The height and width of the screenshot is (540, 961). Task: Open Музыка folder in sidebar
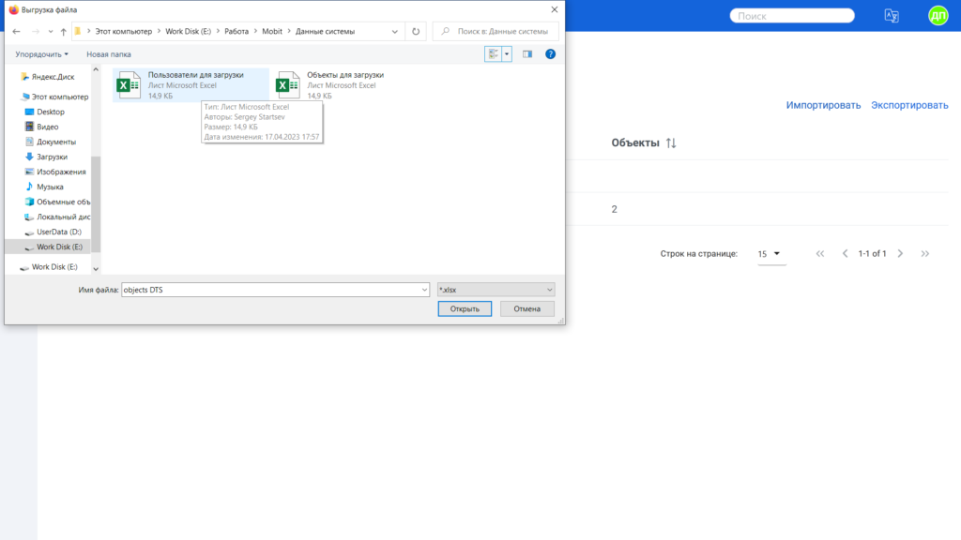[44, 187]
